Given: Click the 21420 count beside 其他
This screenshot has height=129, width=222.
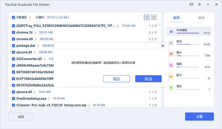Looking at the screenshot, I should pyautogui.click(x=207, y=44).
